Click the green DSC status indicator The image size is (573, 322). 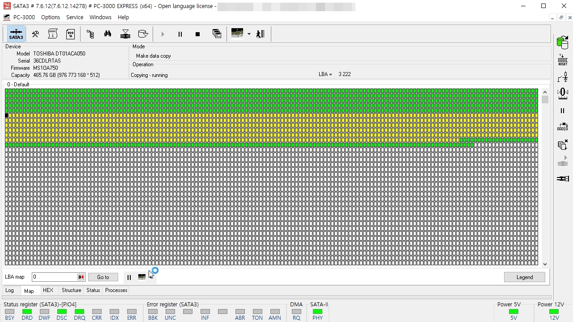point(62,312)
